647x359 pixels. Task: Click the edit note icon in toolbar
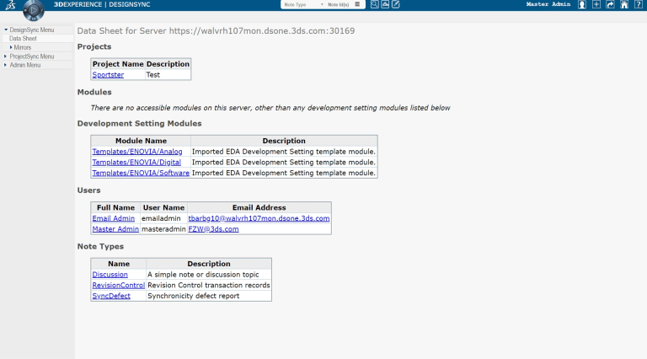(396, 4)
